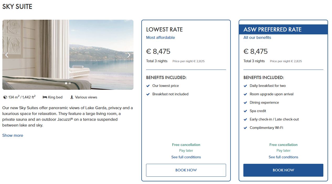Click checkmark beside Spa credit
Image resolution: width=332 pixels, height=184 pixels.
point(245,111)
